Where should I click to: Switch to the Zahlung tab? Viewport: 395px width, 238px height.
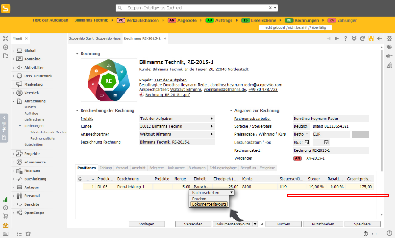(x=106, y=168)
